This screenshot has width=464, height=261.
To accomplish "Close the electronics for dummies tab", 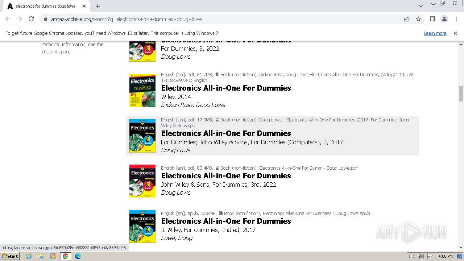I will pyautogui.click(x=84, y=6).
